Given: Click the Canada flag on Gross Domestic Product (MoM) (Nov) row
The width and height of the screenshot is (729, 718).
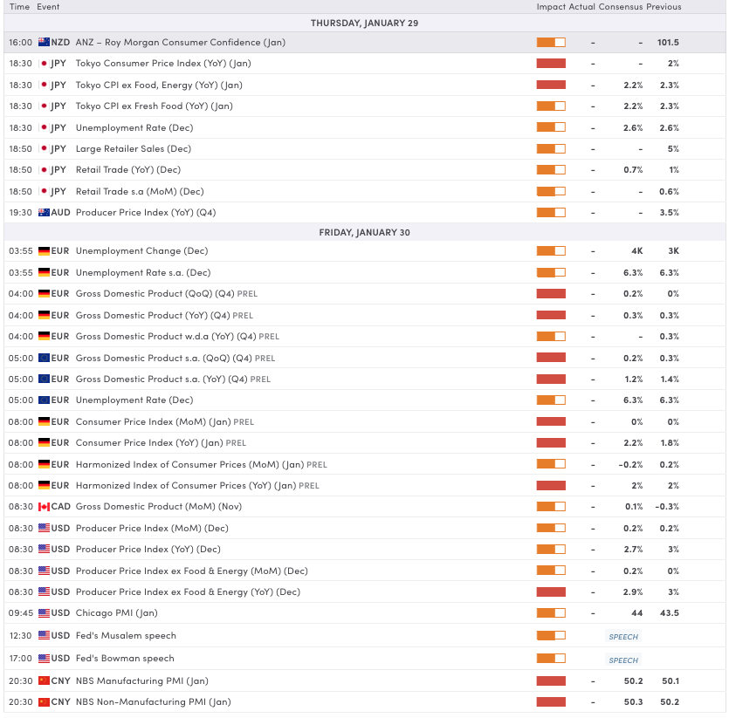Looking at the screenshot, I should (x=44, y=507).
